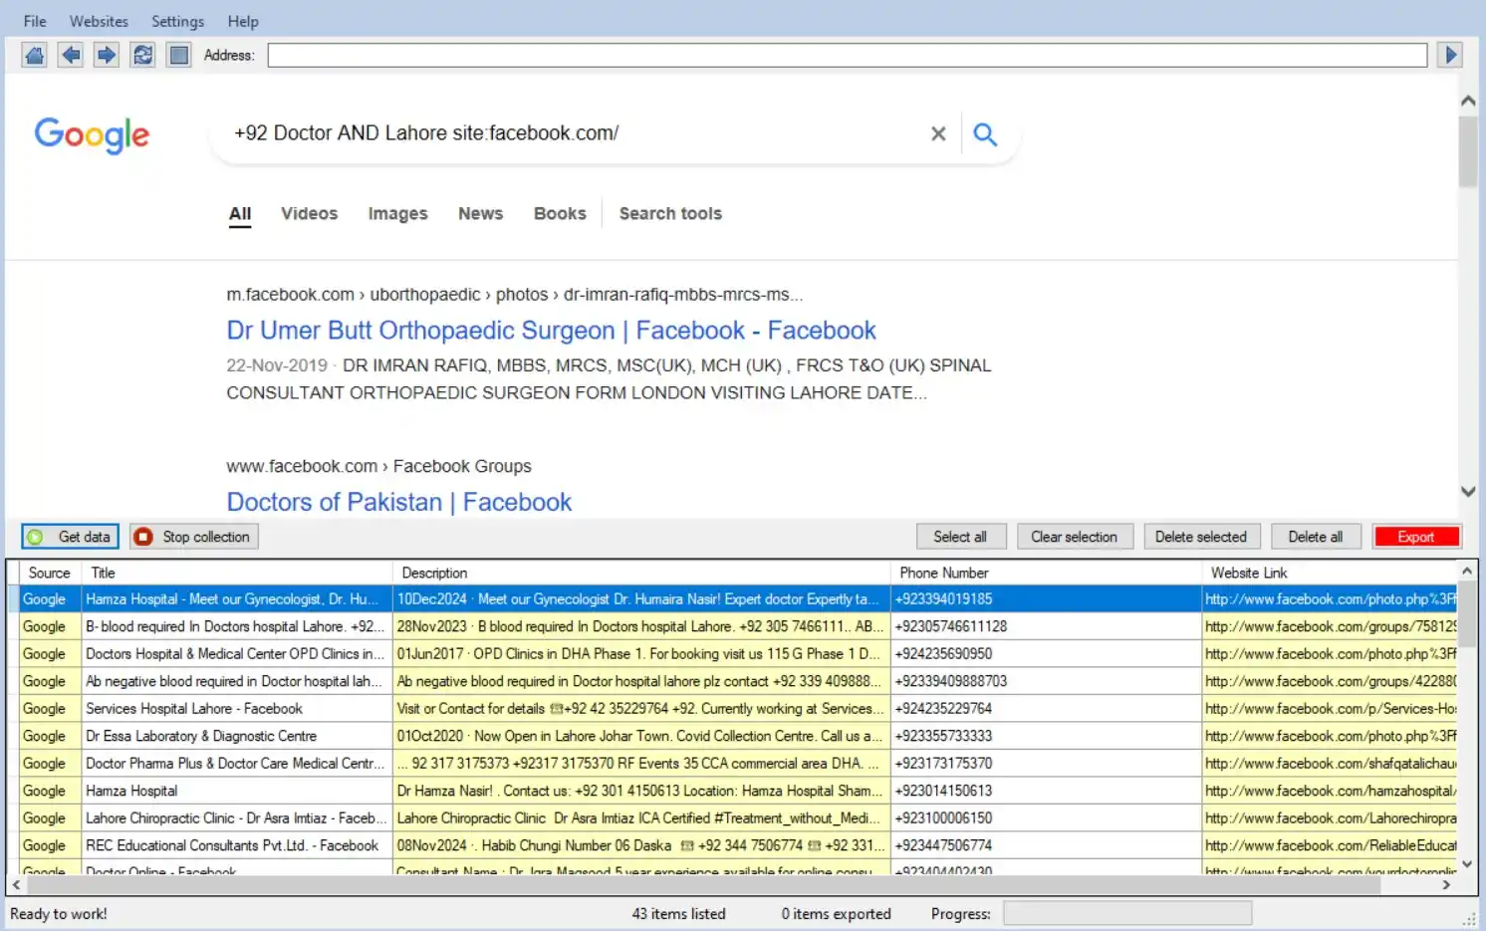Viewport: 1486px width, 931px height.
Task: Click the Progress bar in status bar
Action: pos(1127,913)
